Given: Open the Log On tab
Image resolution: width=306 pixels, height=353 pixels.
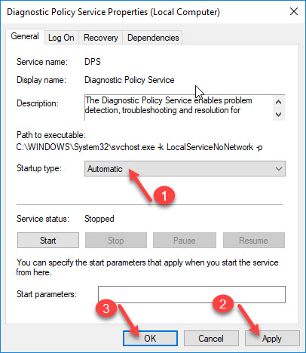Looking at the screenshot, I should 61,38.
